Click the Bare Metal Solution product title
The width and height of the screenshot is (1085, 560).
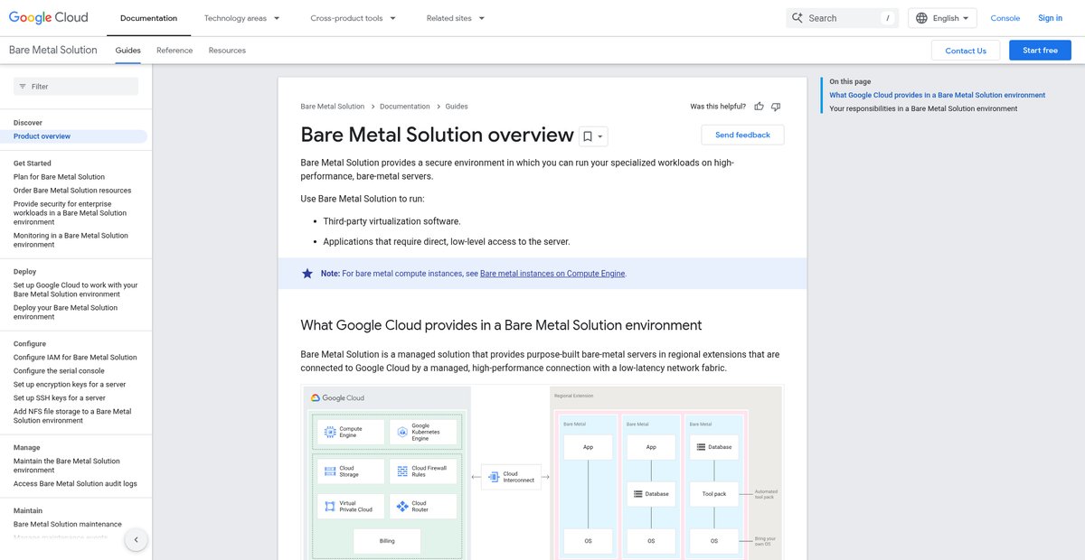pyautogui.click(x=53, y=50)
